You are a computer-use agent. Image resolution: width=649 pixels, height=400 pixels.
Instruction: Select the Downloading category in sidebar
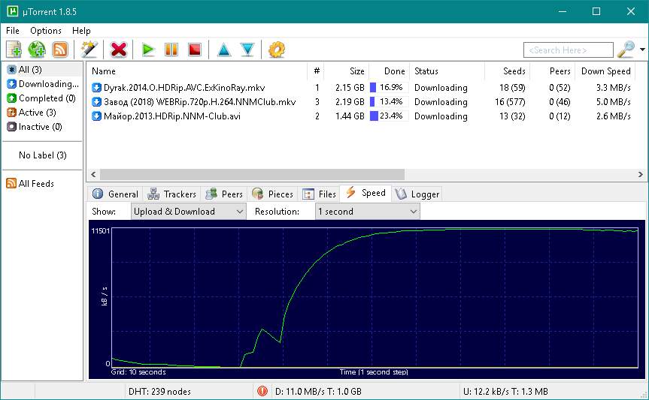pos(43,84)
